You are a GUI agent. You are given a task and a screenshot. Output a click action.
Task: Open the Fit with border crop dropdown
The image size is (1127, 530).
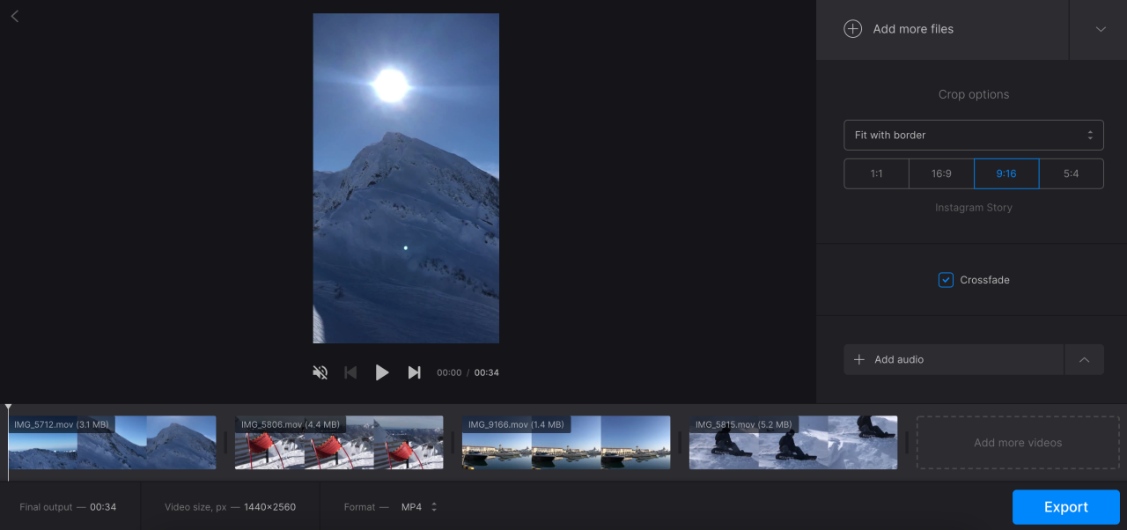coord(973,135)
